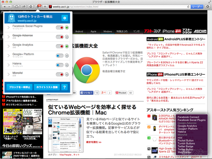Click Pocket Button in purple tracker overlay

click(185, 141)
